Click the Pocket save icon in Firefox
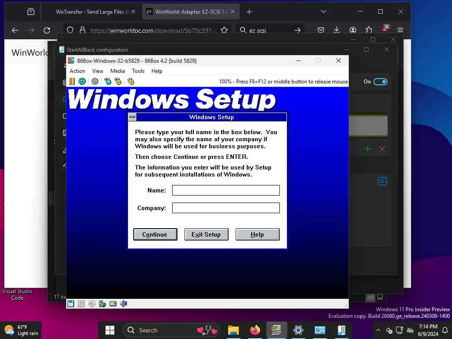 click(x=321, y=30)
